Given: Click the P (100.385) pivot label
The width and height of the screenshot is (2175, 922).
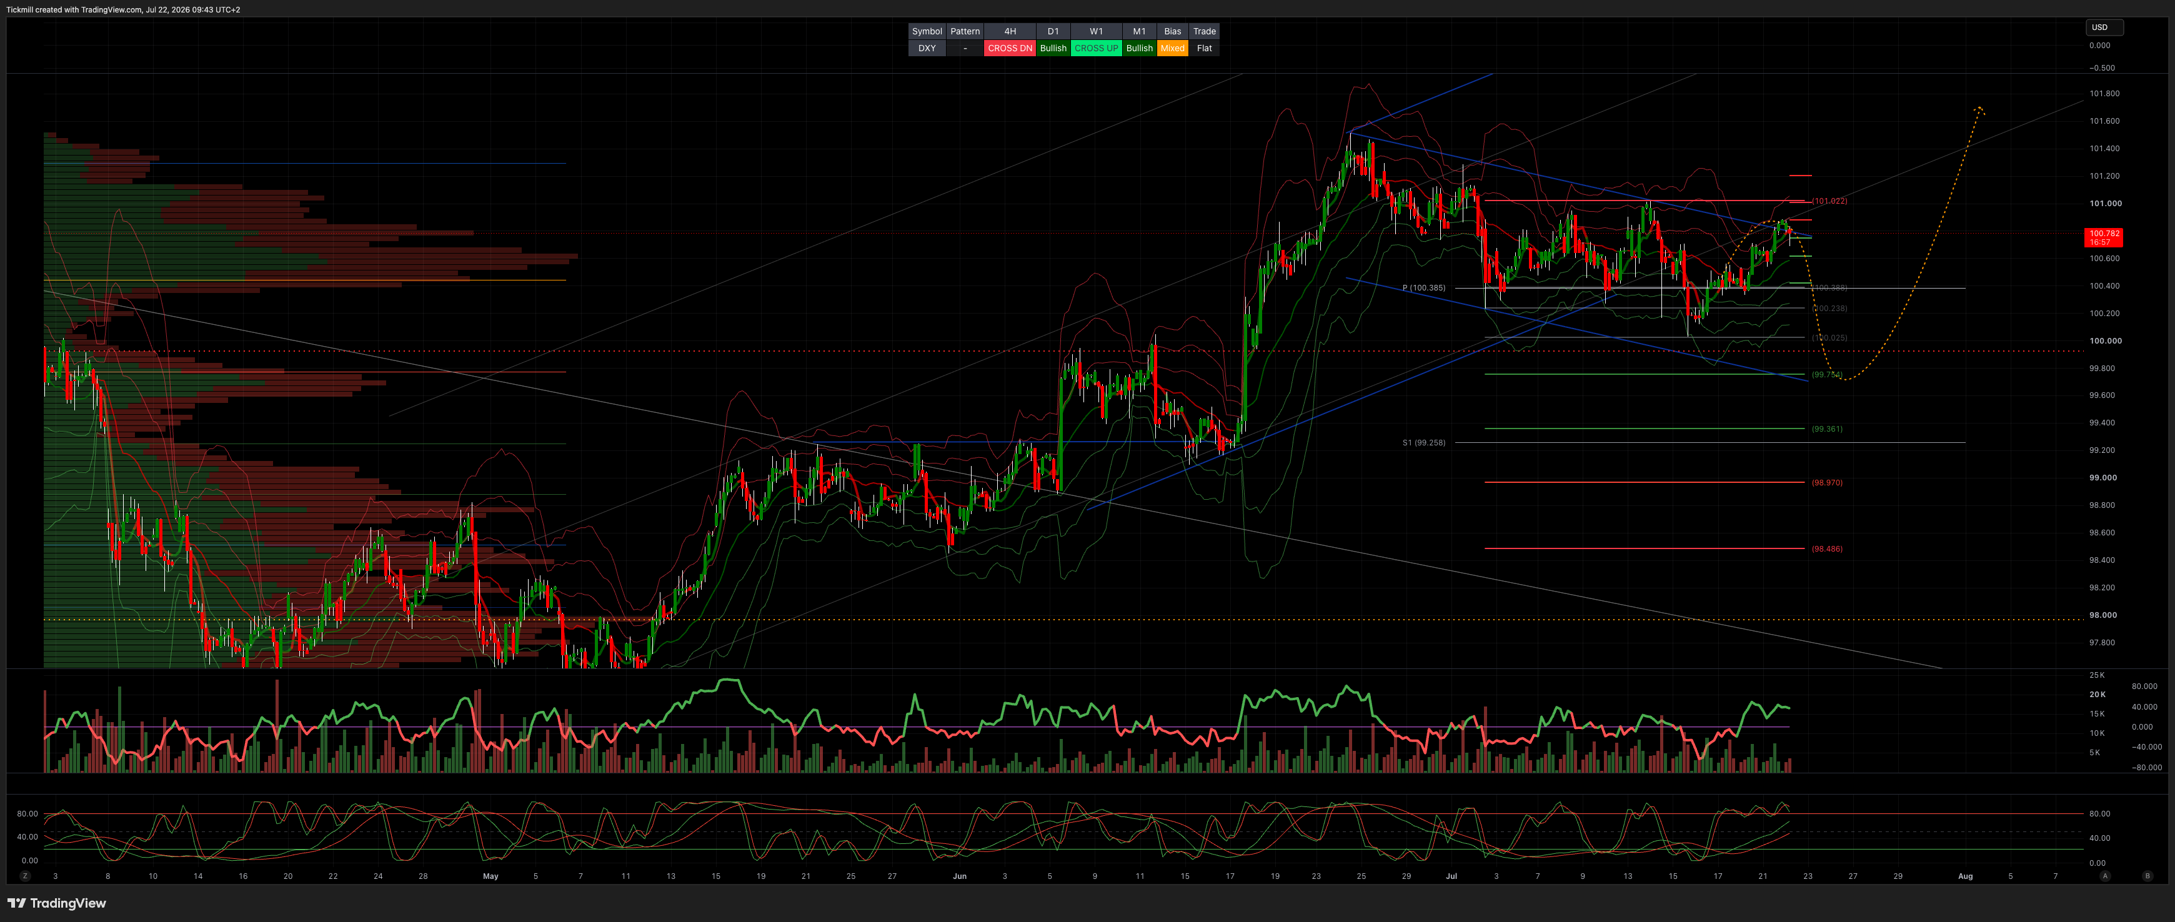Looking at the screenshot, I should click(1423, 288).
